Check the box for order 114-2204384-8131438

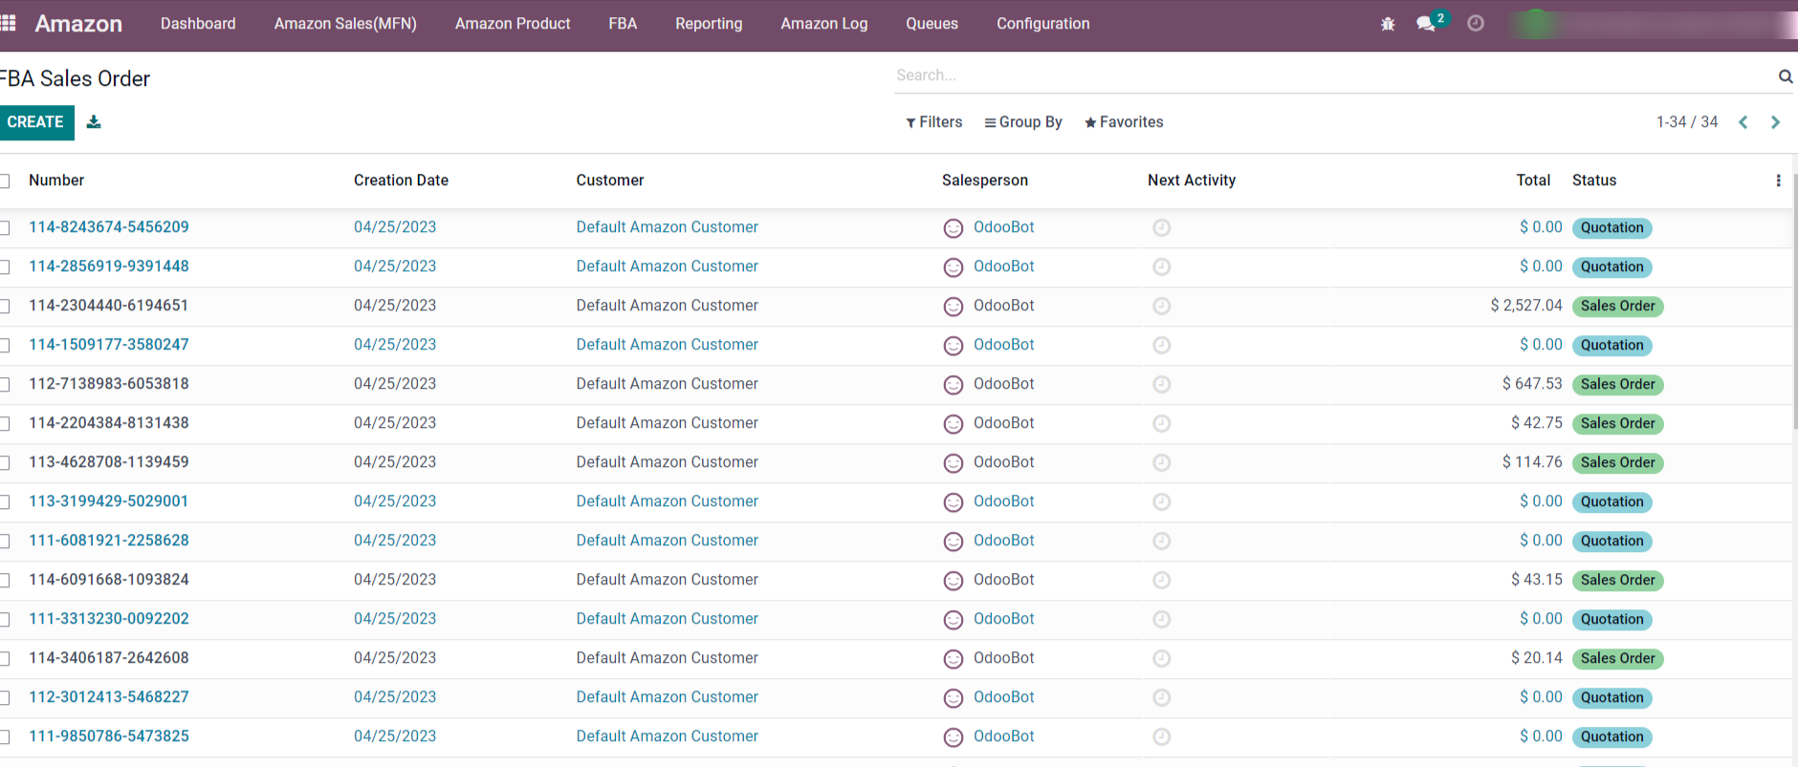click(x=4, y=423)
